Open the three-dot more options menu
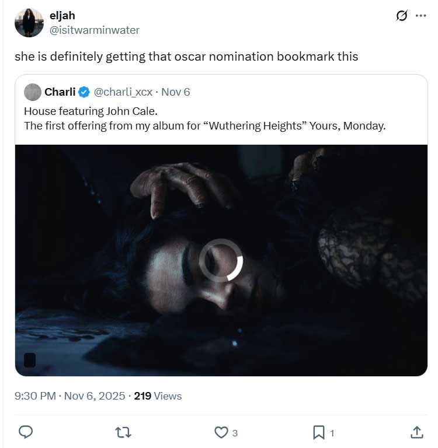Image resolution: width=438 pixels, height=448 pixels. click(420, 16)
